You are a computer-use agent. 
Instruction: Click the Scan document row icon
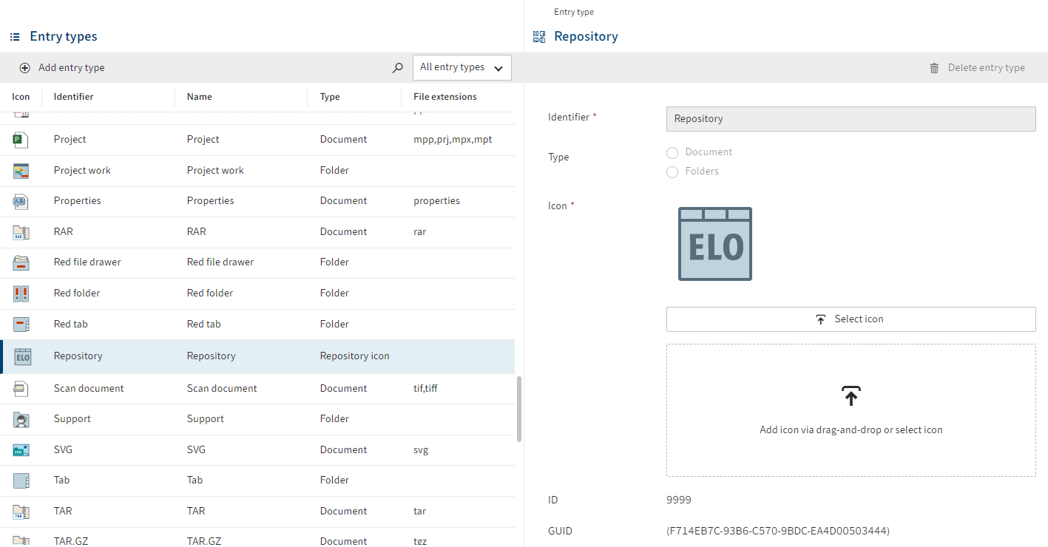[x=21, y=388]
